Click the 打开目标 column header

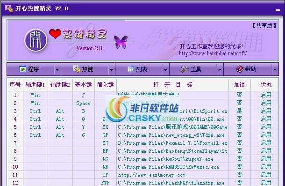coord(172,85)
